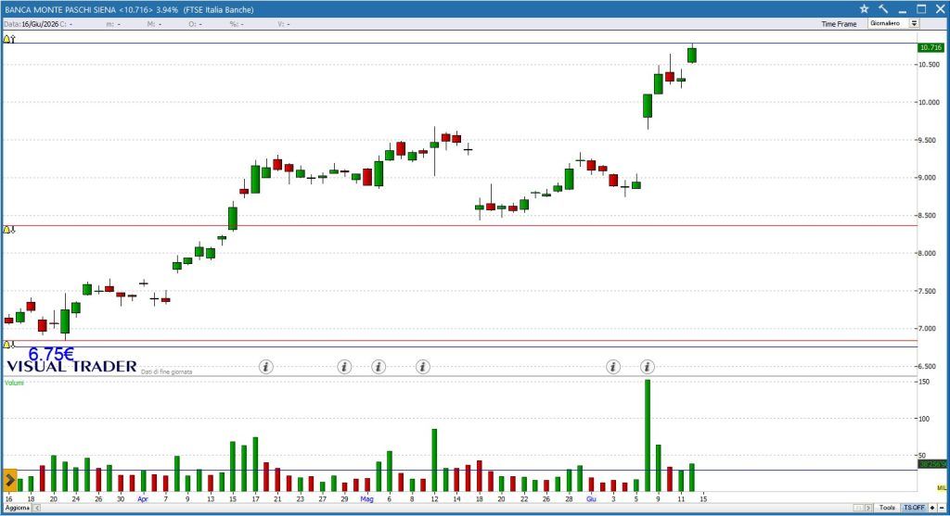950x516 pixels.
Task: Click the 8.500 price axis label
Action: [x=929, y=215]
